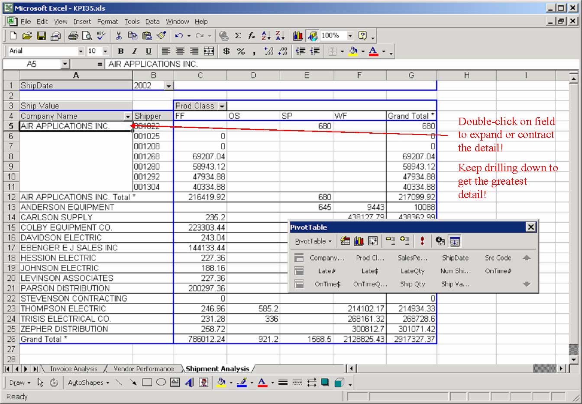Hide detail in PivotTable toolbar

tap(390, 241)
